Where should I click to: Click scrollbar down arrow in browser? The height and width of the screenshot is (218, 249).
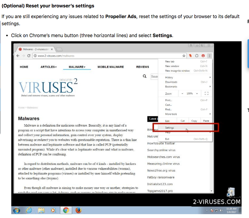pyautogui.click(x=211, y=191)
